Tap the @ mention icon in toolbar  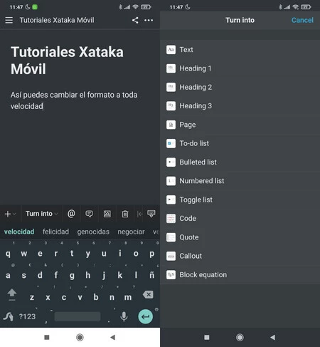(71, 214)
